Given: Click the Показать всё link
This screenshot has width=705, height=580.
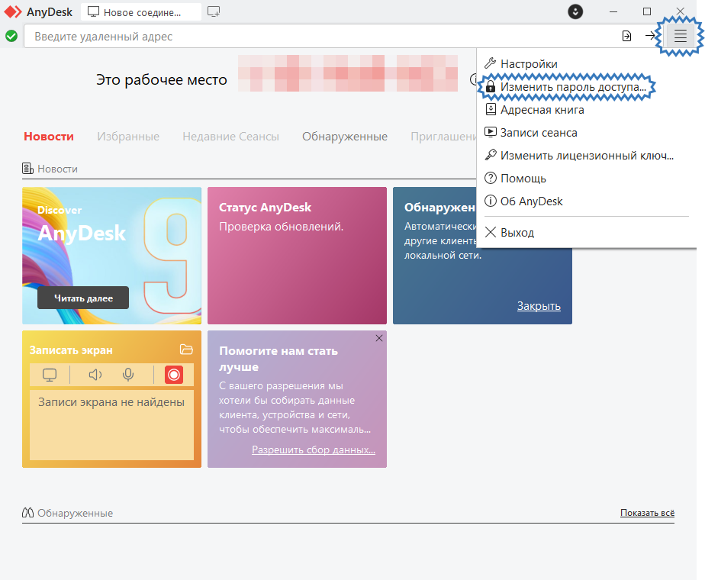Looking at the screenshot, I should [647, 513].
